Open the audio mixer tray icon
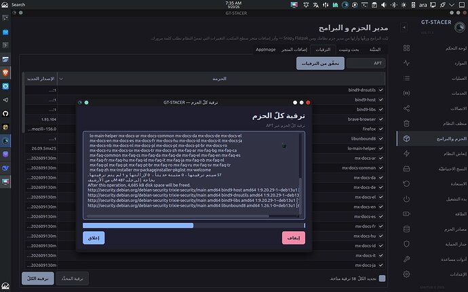 326,5
